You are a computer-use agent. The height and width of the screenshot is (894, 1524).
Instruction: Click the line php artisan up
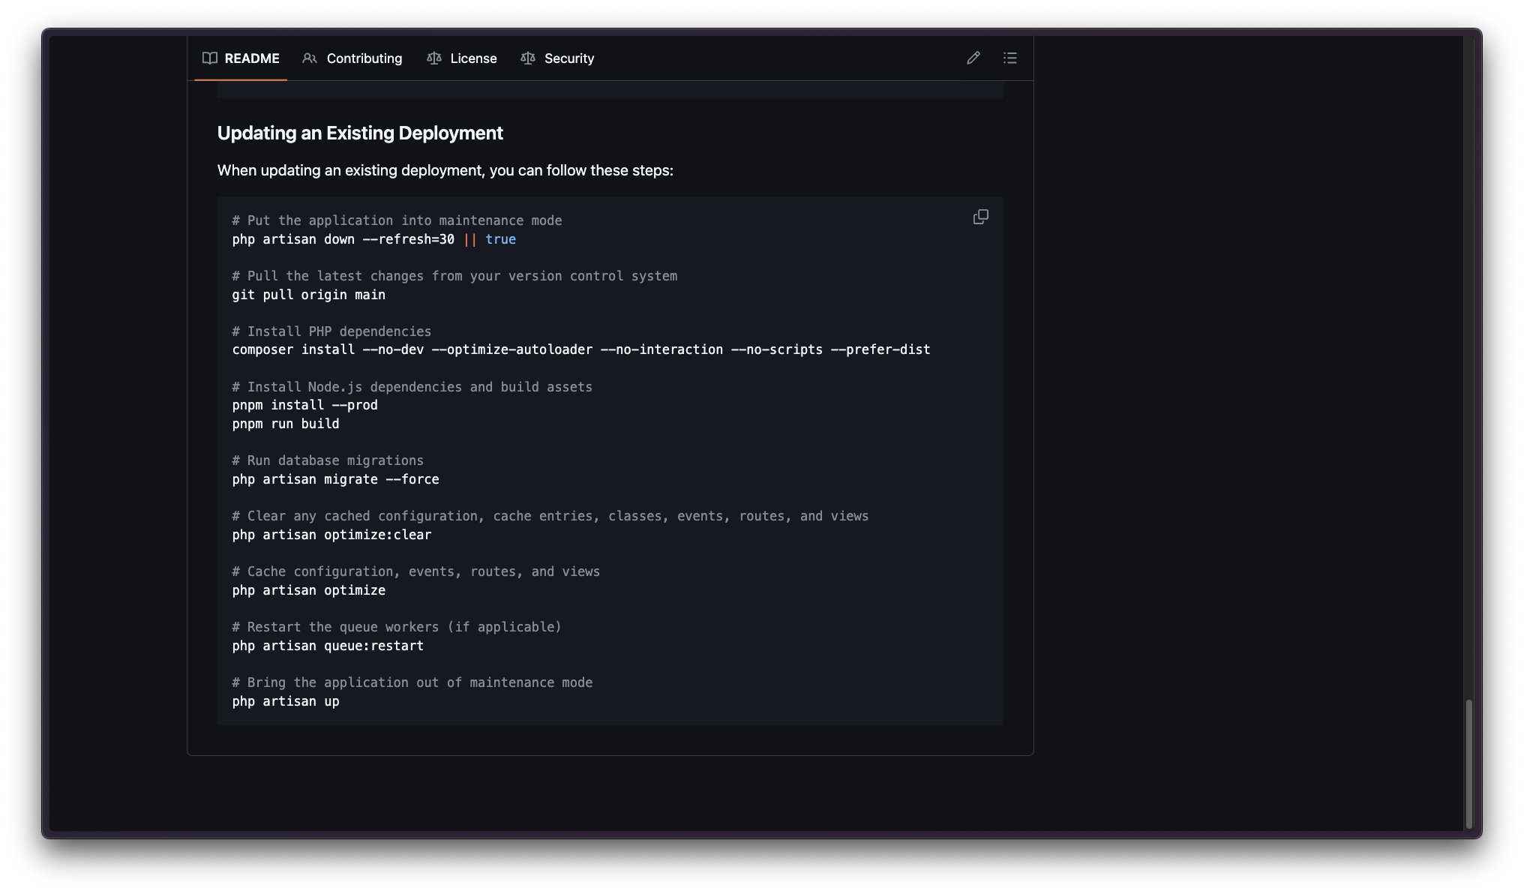coord(286,701)
